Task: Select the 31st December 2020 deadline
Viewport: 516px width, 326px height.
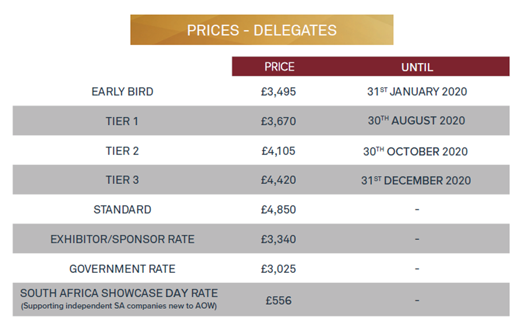Action: coord(416,180)
